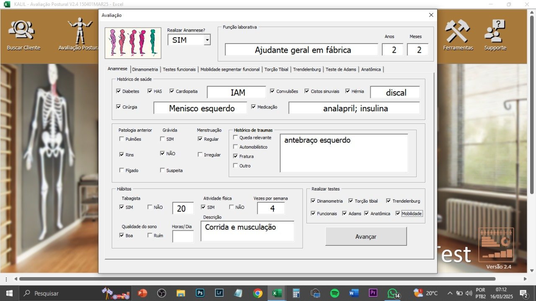The height and width of the screenshot is (301, 536).
Task: Click the Função laborativa text field
Action: pos(301,50)
